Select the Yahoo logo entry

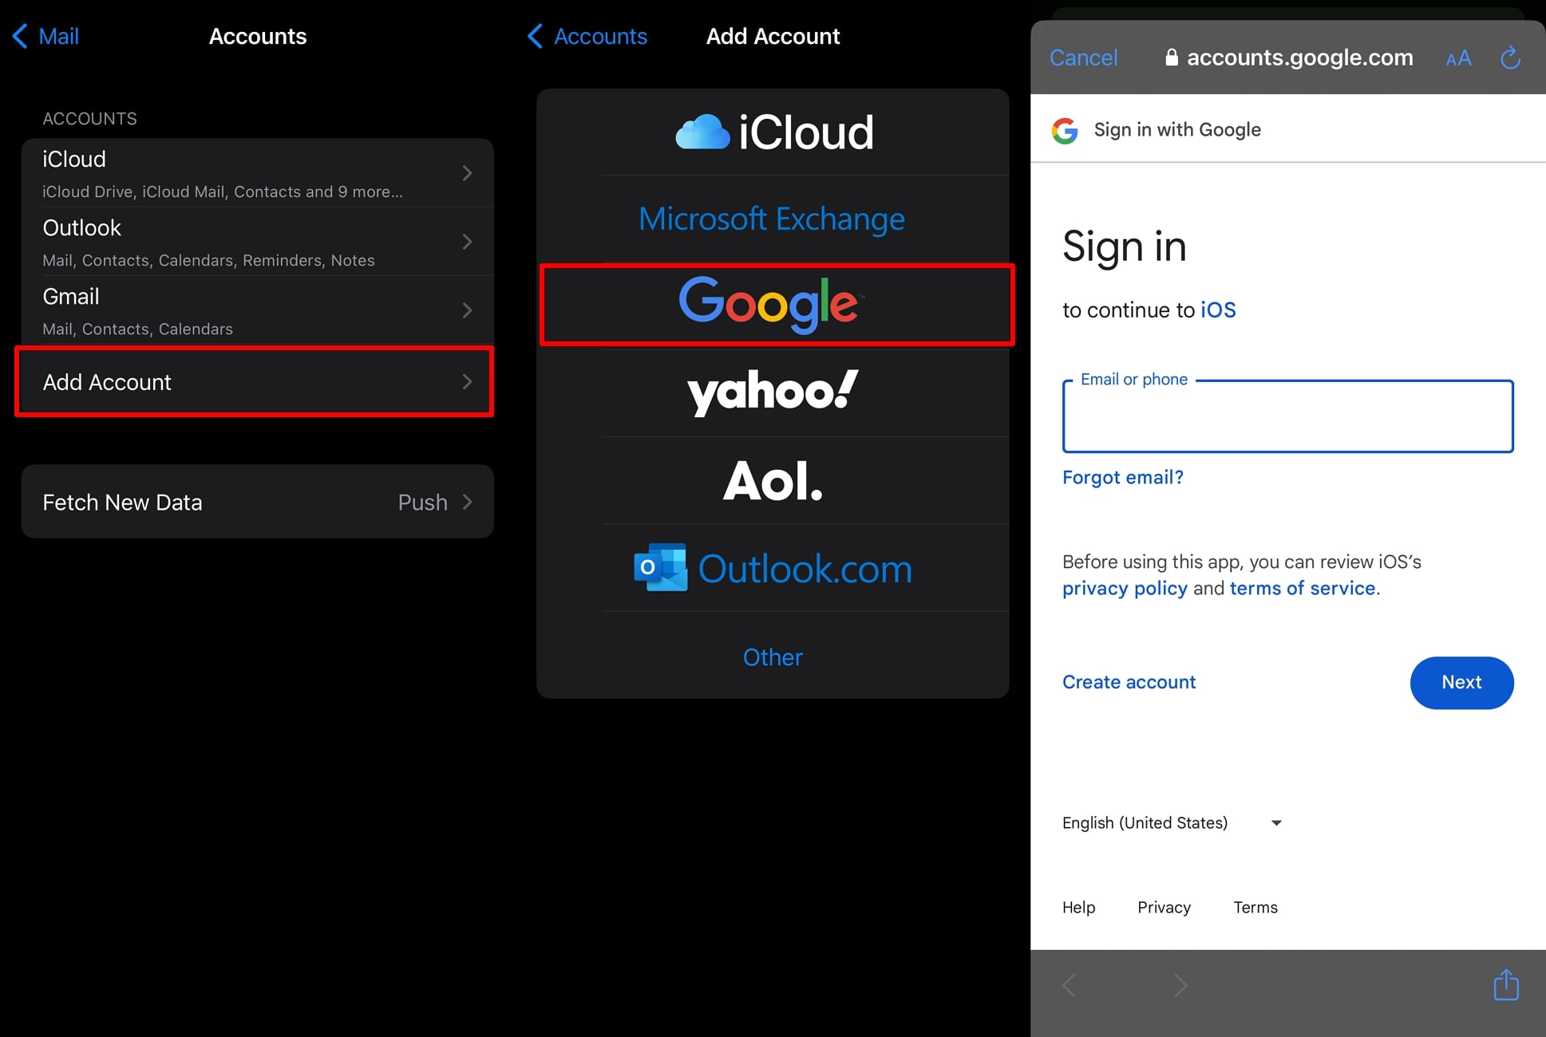[771, 392]
